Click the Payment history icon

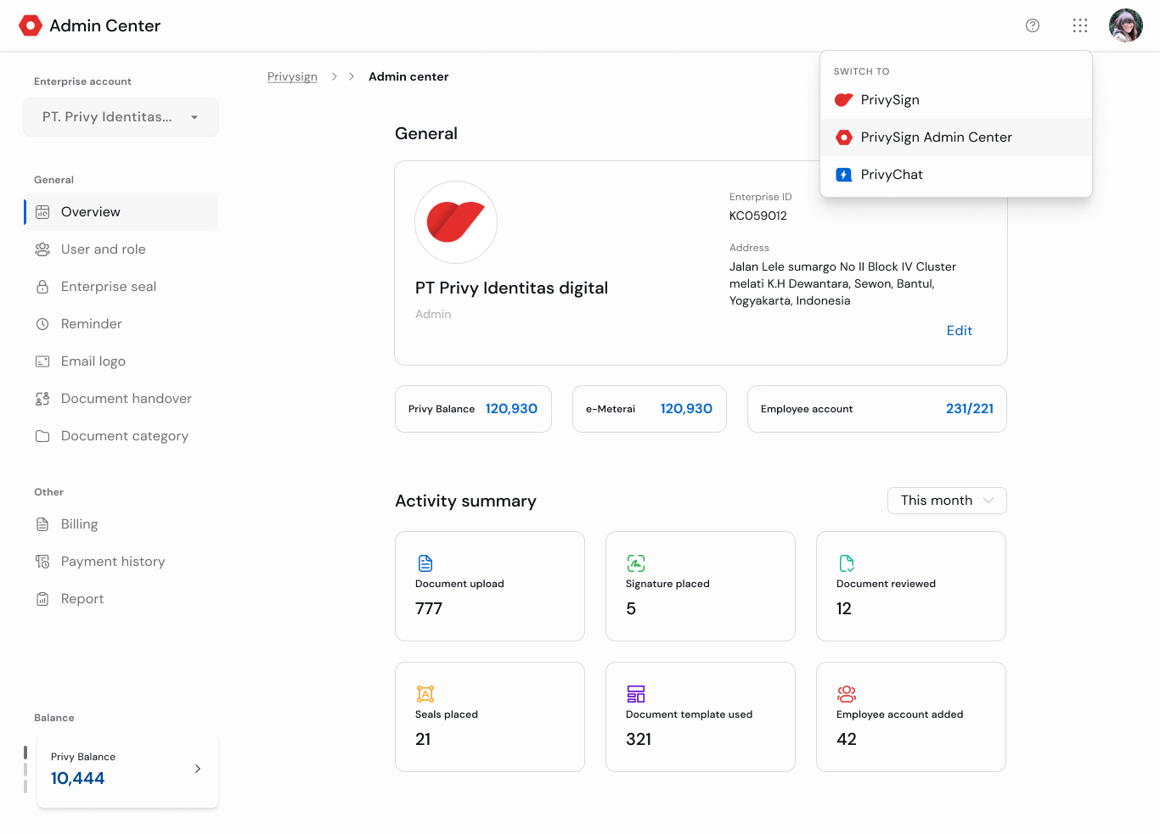pyautogui.click(x=42, y=562)
